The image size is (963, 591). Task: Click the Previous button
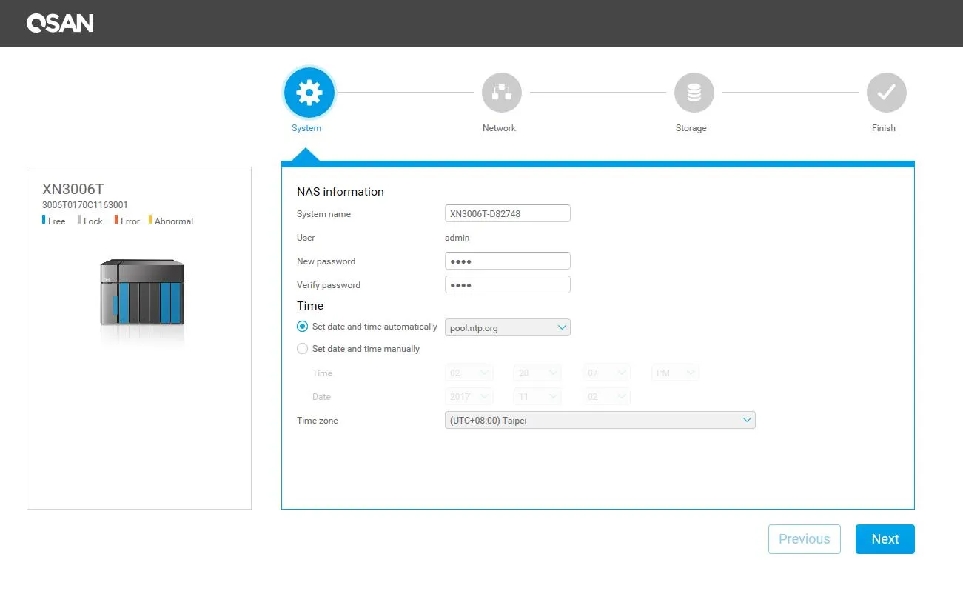(x=805, y=539)
